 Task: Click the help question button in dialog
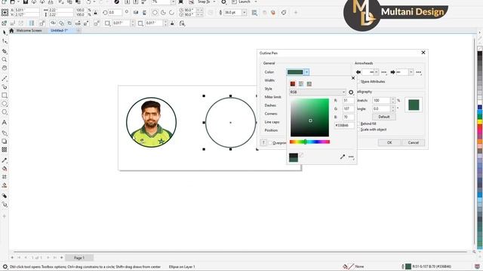263,142
